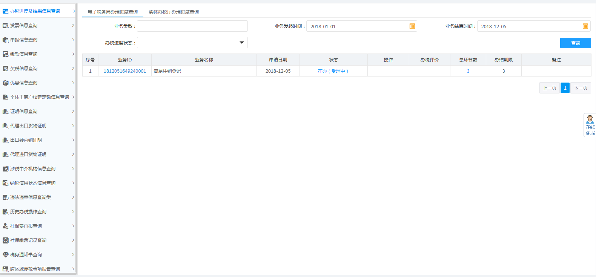Screen dimensions: 596x277
Task: Click the 社保费申报查询 person icon
Action: pos(5,226)
